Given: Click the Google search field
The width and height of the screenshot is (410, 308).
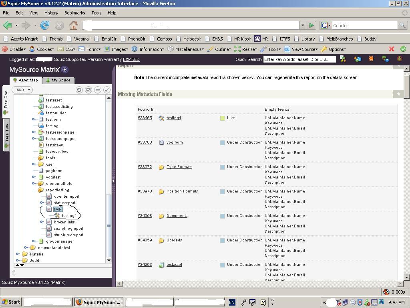Looking at the screenshot, I should point(365,25).
